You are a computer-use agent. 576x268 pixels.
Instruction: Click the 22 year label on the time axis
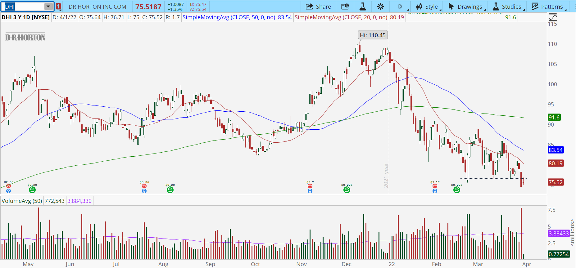392,264
